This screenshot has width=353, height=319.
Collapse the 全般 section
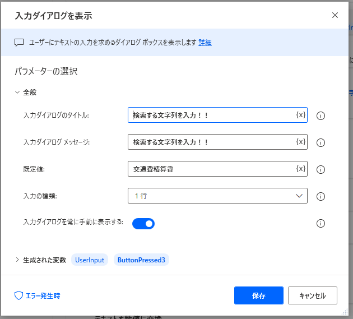coord(17,93)
